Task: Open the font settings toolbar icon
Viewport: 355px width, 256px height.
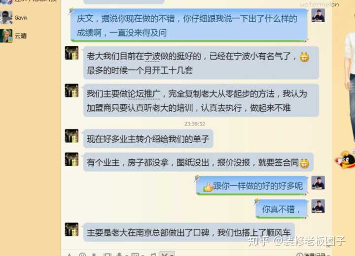Action: pyautogui.click(x=70, y=255)
